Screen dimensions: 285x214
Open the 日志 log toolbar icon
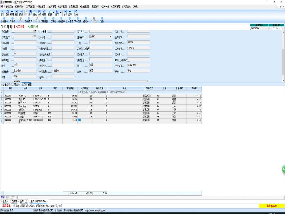(35, 13)
